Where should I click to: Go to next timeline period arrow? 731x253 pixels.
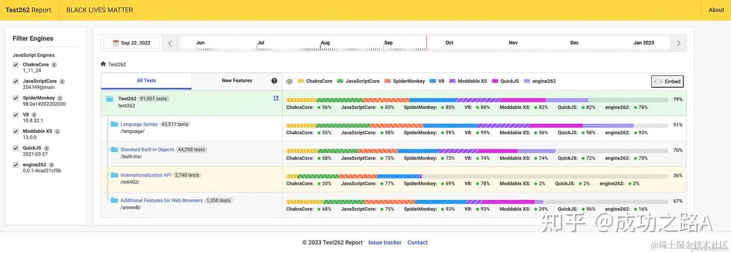click(x=679, y=43)
